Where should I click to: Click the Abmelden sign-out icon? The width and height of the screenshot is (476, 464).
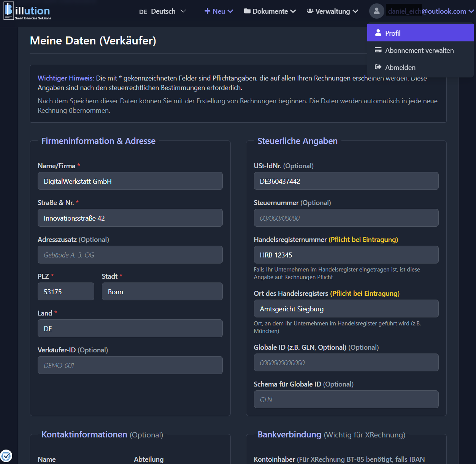[378, 67]
